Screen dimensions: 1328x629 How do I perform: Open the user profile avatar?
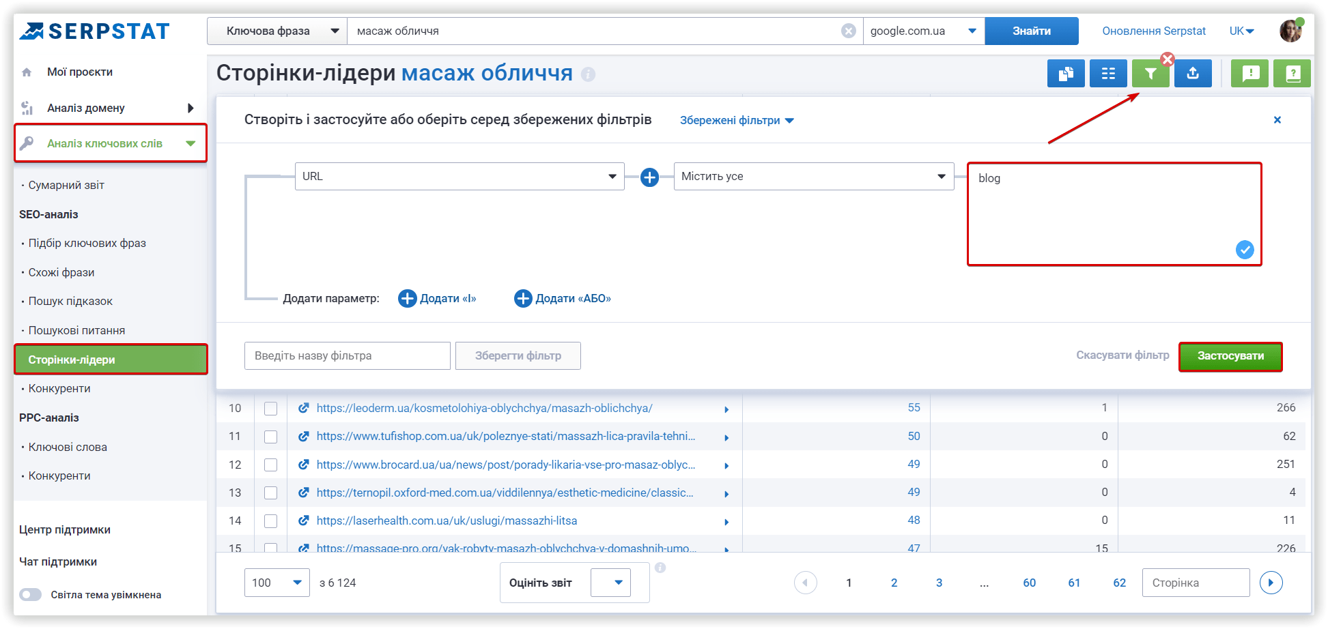pyautogui.click(x=1290, y=31)
